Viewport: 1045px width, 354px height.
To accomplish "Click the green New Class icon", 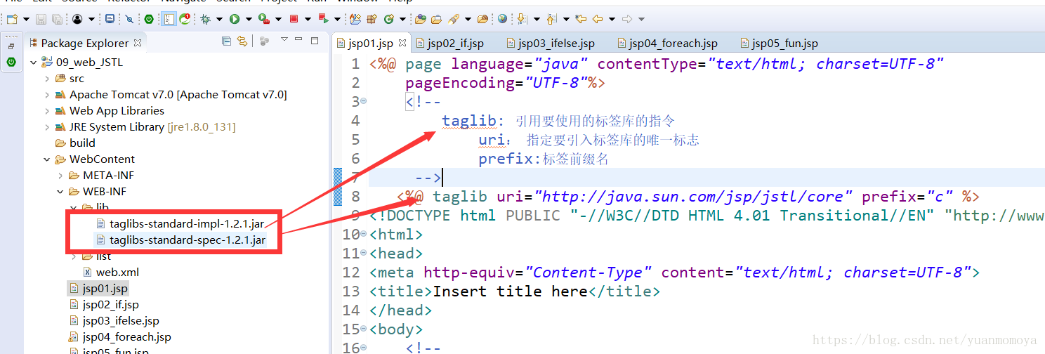I will point(388,19).
